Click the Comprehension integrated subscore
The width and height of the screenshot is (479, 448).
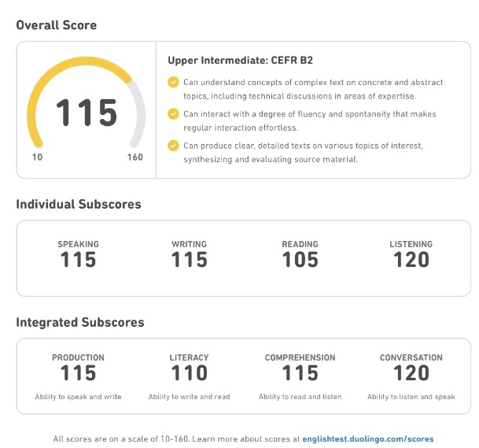pos(300,373)
